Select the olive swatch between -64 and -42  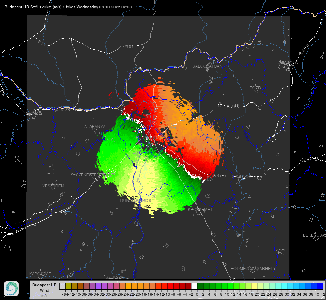coord(68,286)
